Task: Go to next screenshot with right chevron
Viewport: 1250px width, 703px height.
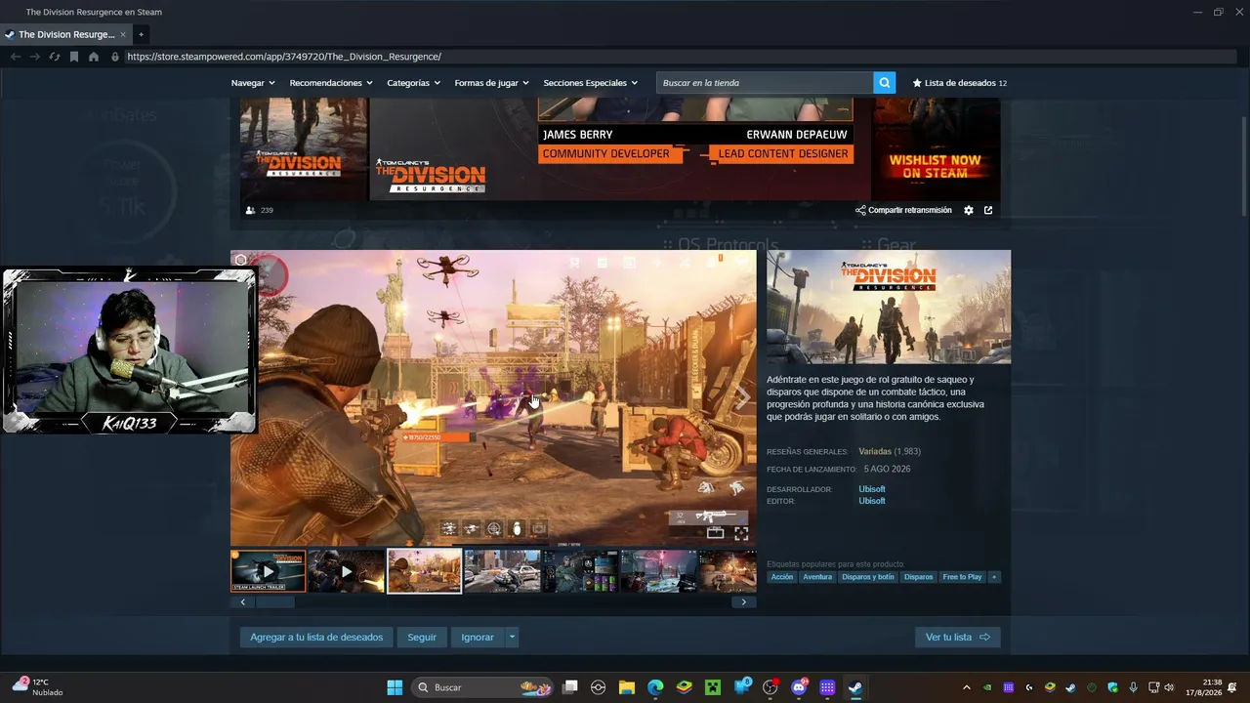Action: [x=742, y=398]
